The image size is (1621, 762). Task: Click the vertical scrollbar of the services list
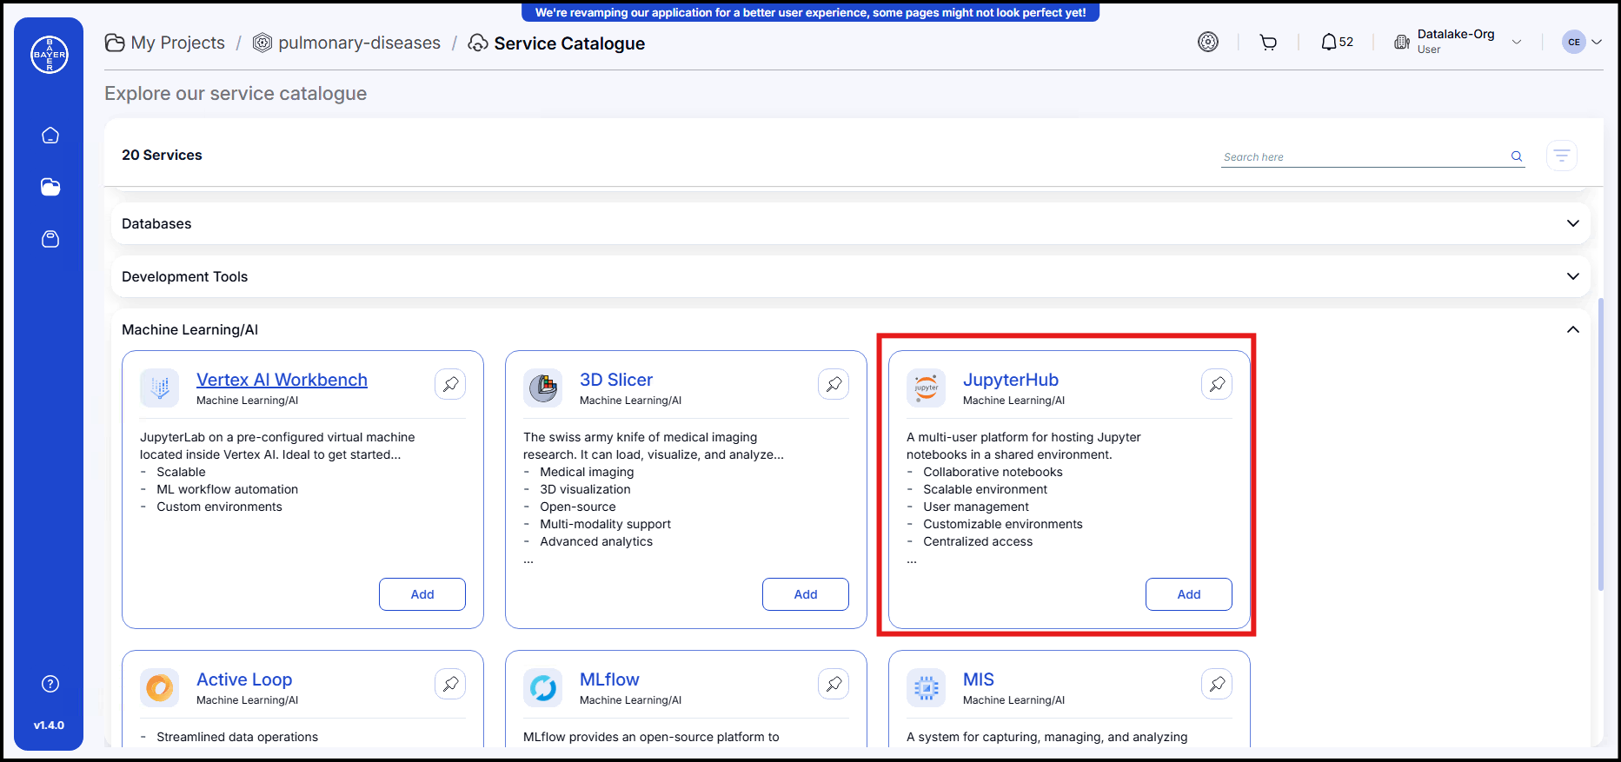[1601, 445]
